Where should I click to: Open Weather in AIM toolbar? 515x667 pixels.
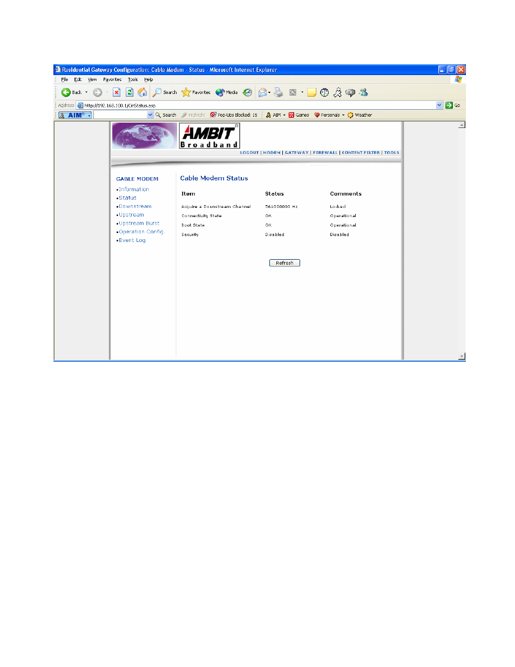pyautogui.click(x=360, y=115)
